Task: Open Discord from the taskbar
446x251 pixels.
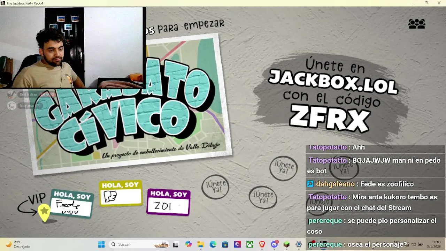Action: click(274, 244)
